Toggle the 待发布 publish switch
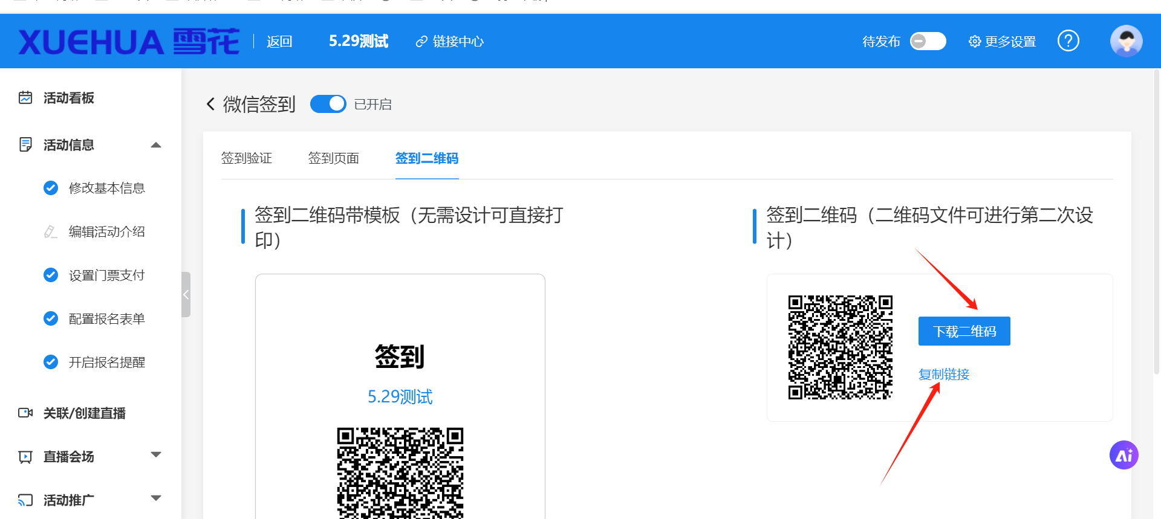The height and width of the screenshot is (519, 1161). [928, 41]
